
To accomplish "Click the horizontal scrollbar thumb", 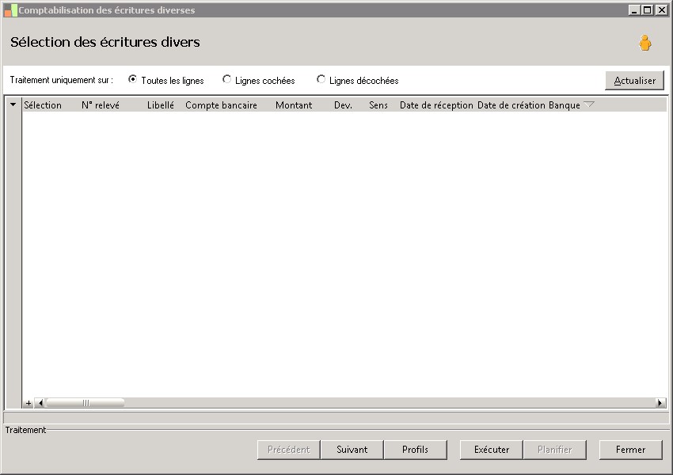I will click(x=86, y=403).
